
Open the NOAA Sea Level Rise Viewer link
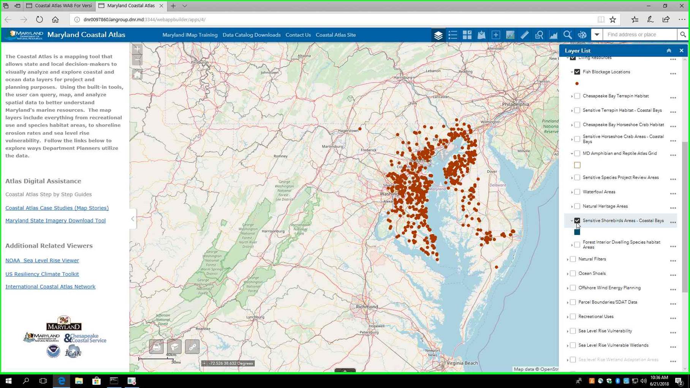[x=42, y=260]
